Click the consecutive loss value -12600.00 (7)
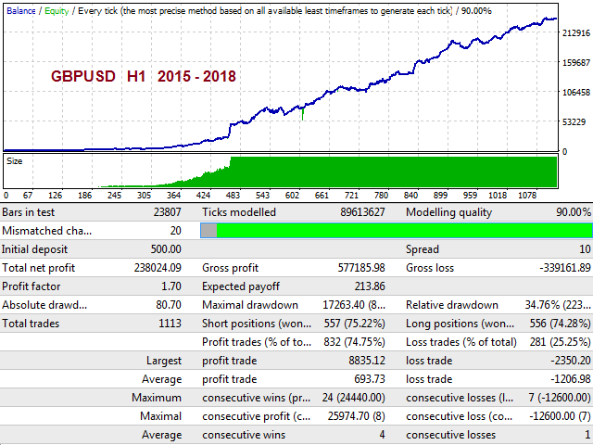Image resolution: width=593 pixels, height=445 pixels. coord(560,416)
